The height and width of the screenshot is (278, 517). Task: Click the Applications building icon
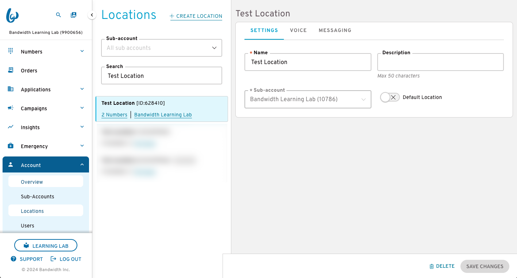click(x=11, y=89)
